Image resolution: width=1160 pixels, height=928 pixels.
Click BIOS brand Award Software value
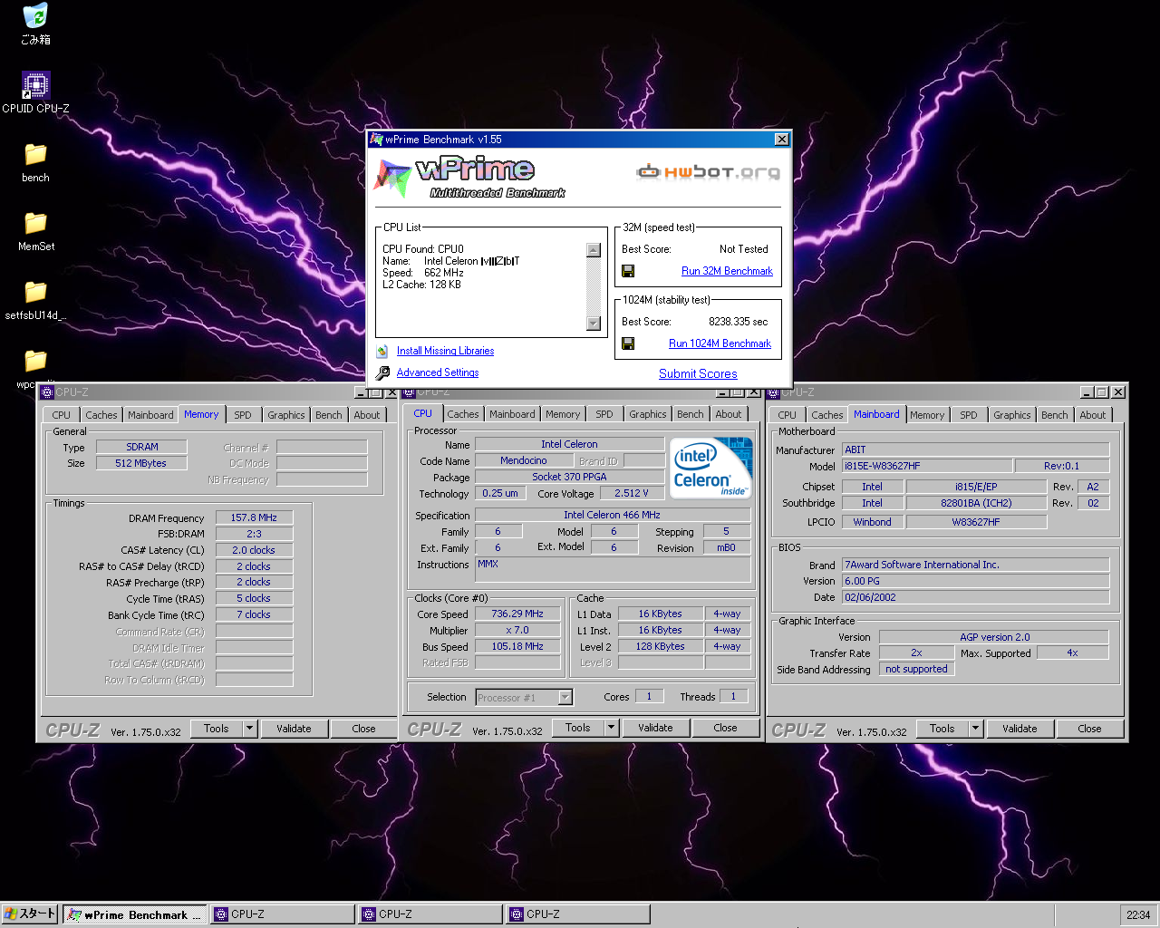coord(975,565)
